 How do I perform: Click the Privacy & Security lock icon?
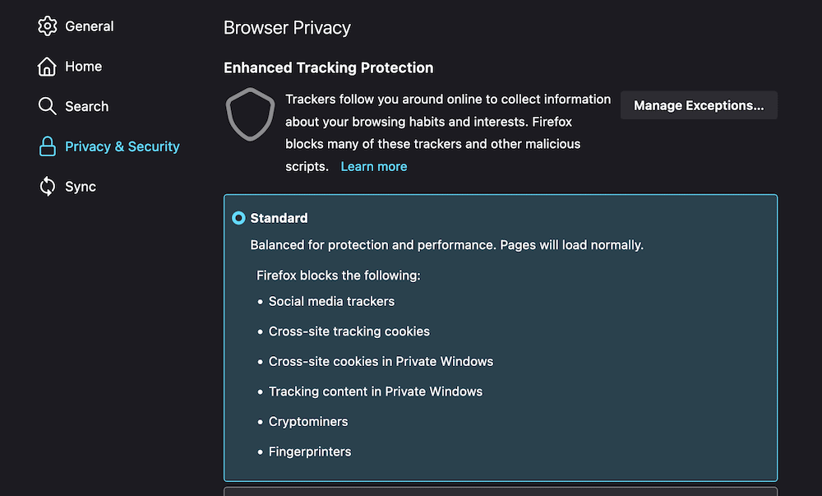(x=47, y=146)
